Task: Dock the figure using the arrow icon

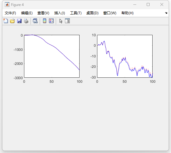Action: tap(166, 13)
